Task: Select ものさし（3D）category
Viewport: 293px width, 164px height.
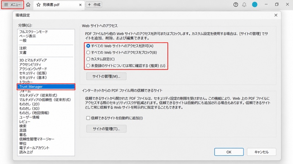Action: [x=29, y=108]
